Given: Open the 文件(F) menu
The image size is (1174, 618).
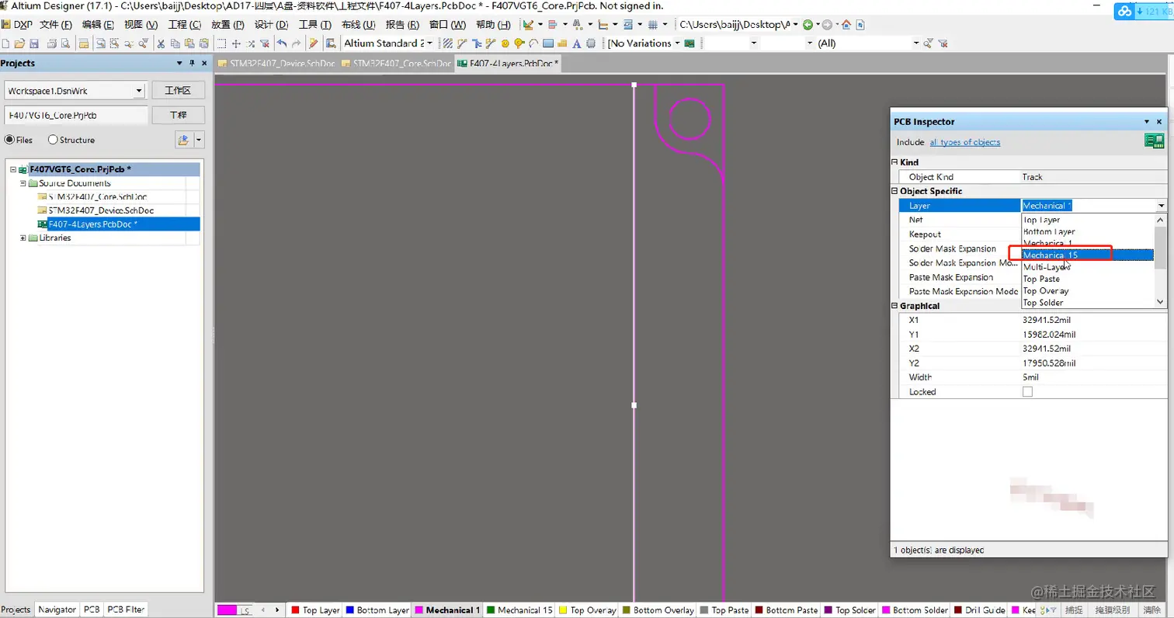Looking at the screenshot, I should (x=56, y=25).
